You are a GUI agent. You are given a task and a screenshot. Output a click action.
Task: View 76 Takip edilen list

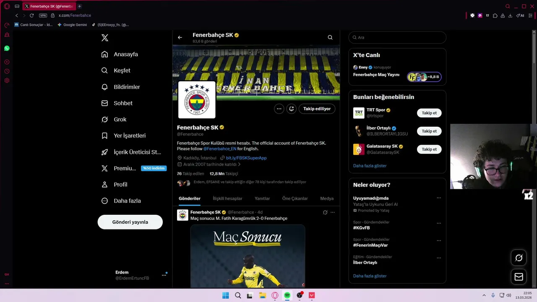[190, 174]
